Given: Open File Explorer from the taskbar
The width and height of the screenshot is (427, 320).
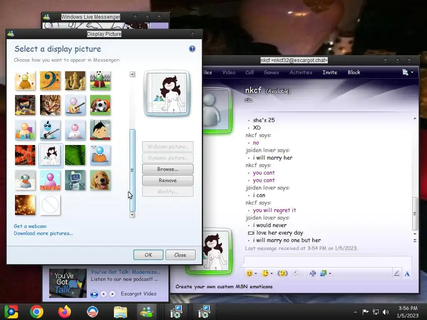Looking at the screenshot, I should coord(121,312).
